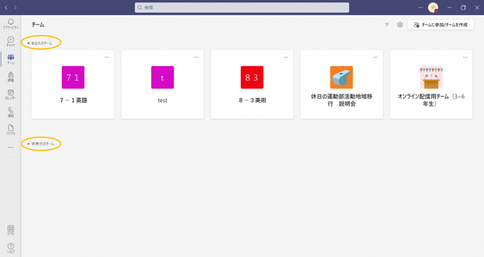Click the search (検索) box
Image resolution: width=484 pixels, height=257 pixels.
tap(242, 8)
